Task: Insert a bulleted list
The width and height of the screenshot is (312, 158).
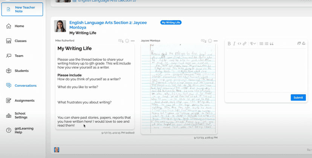Action: tap(262, 44)
